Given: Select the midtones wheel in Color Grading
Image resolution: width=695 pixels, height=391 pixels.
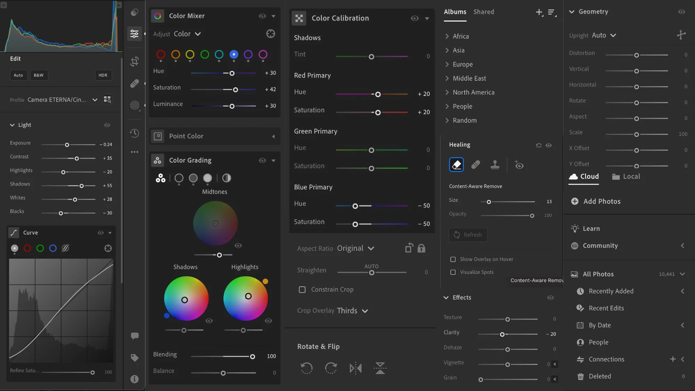Looking at the screenshot, I should [x=193, y=178].
